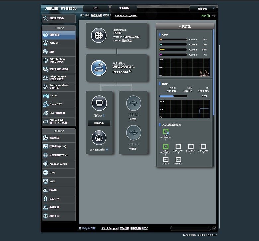Open the Quick Internet Setup wizard

point(59,18)
